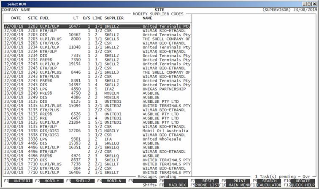Select the site 3135 PRE row with LT 6457

[x=97, y=118]
